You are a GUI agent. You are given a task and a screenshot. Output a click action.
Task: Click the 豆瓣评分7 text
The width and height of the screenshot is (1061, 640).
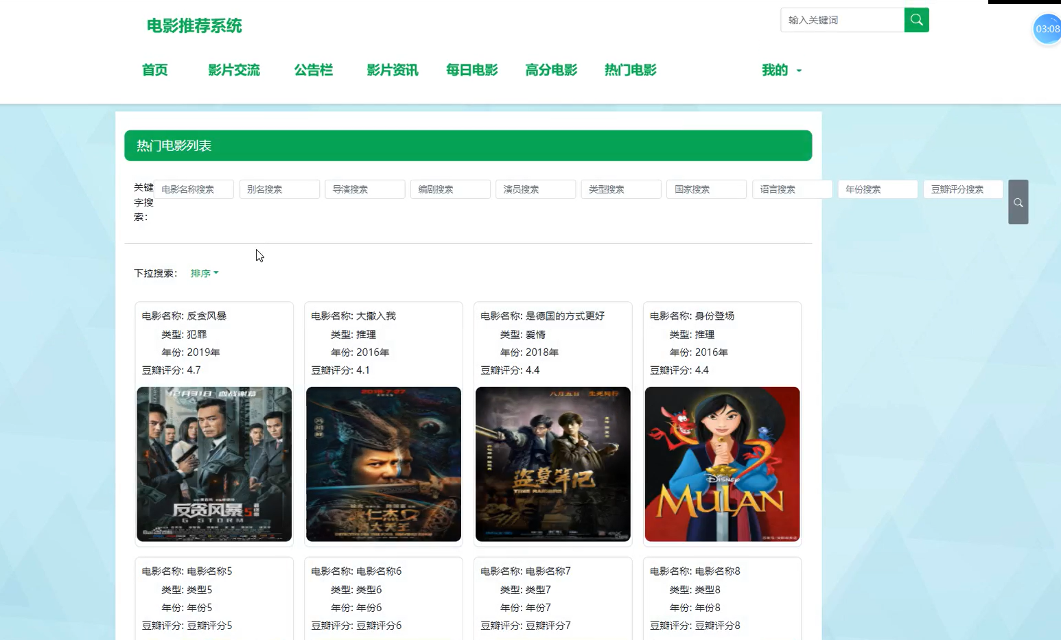548,626
